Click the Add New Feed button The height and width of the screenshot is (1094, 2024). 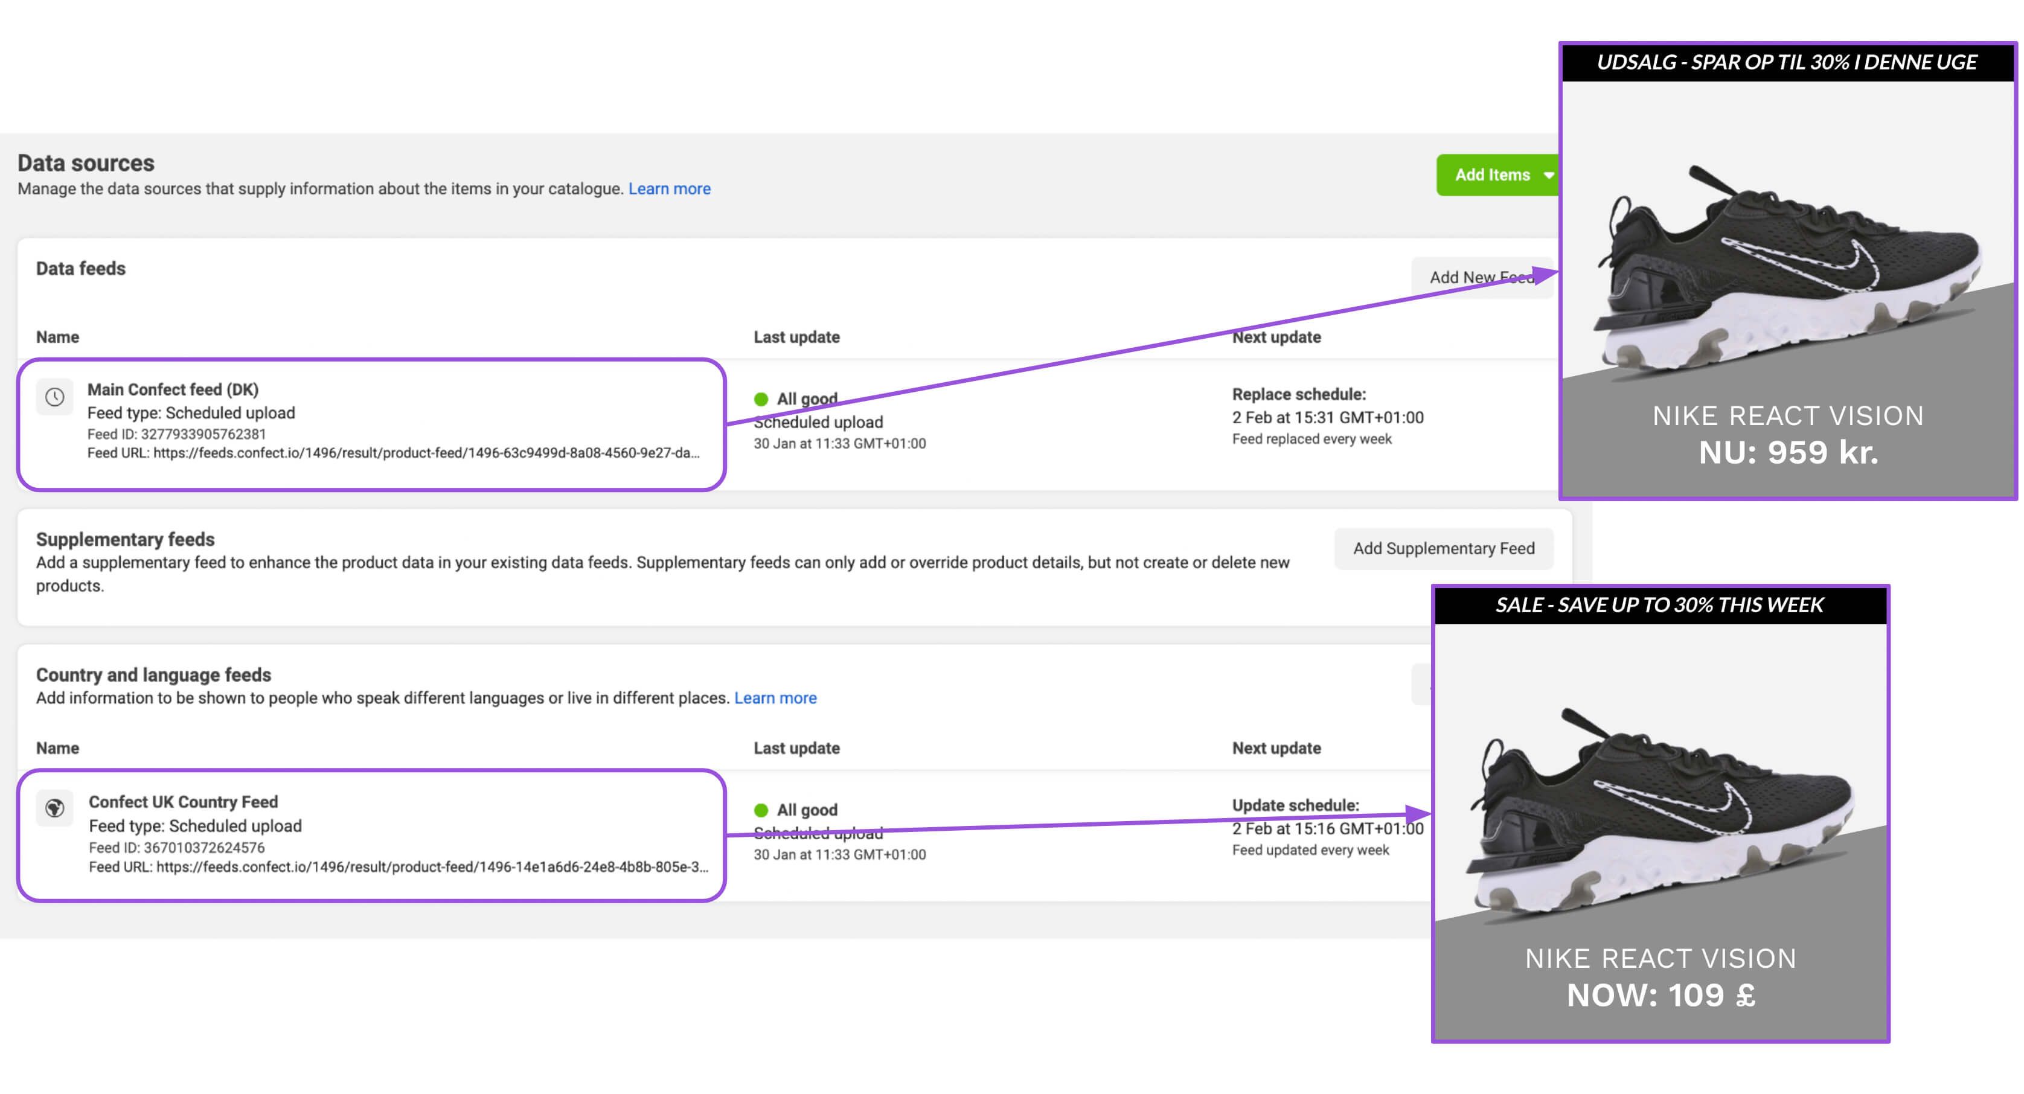coord(1482,277)
